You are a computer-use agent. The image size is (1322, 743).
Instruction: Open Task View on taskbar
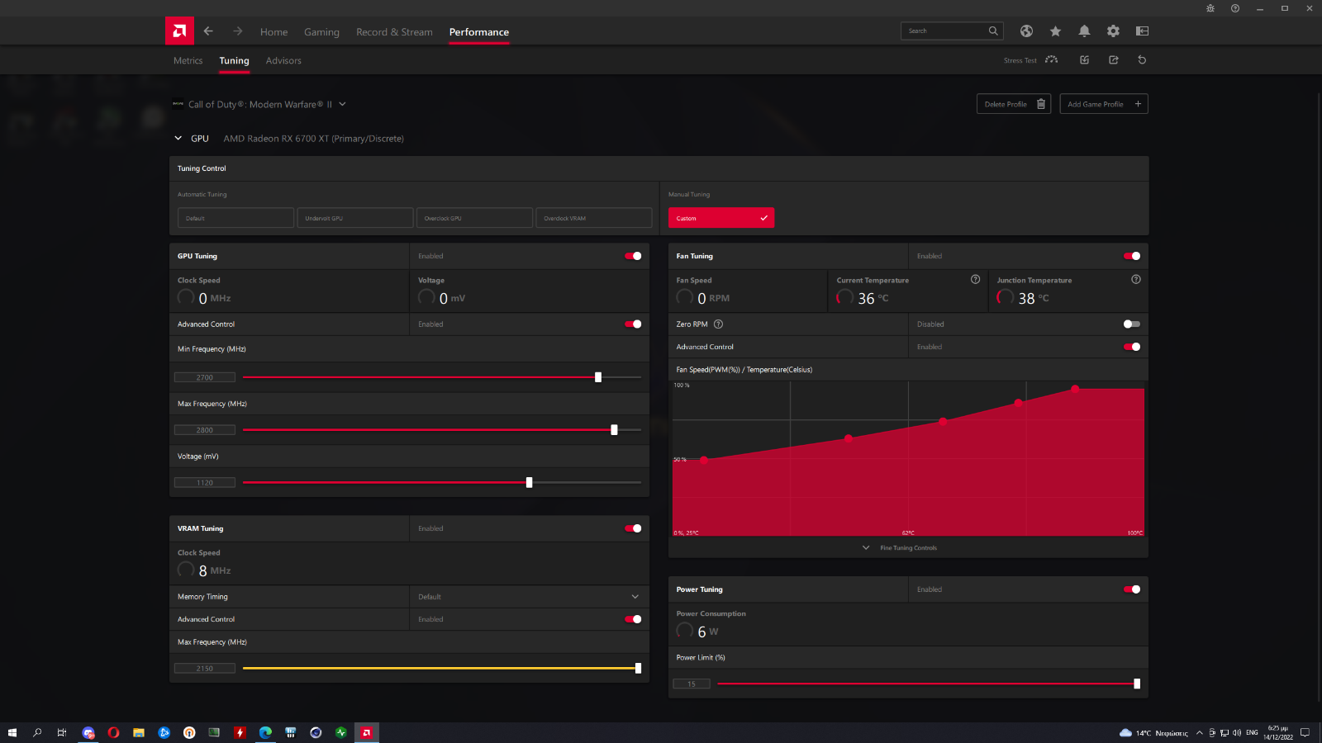[x=62, y=732]
